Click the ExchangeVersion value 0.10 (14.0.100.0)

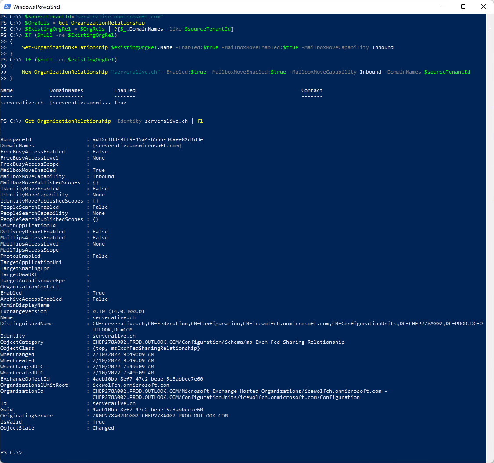pos(118,311)
